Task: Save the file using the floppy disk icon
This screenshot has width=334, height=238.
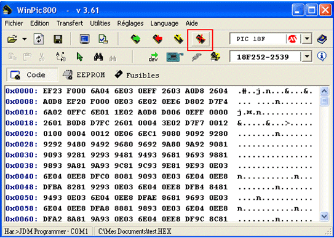Action: click(x=58, y=39)
